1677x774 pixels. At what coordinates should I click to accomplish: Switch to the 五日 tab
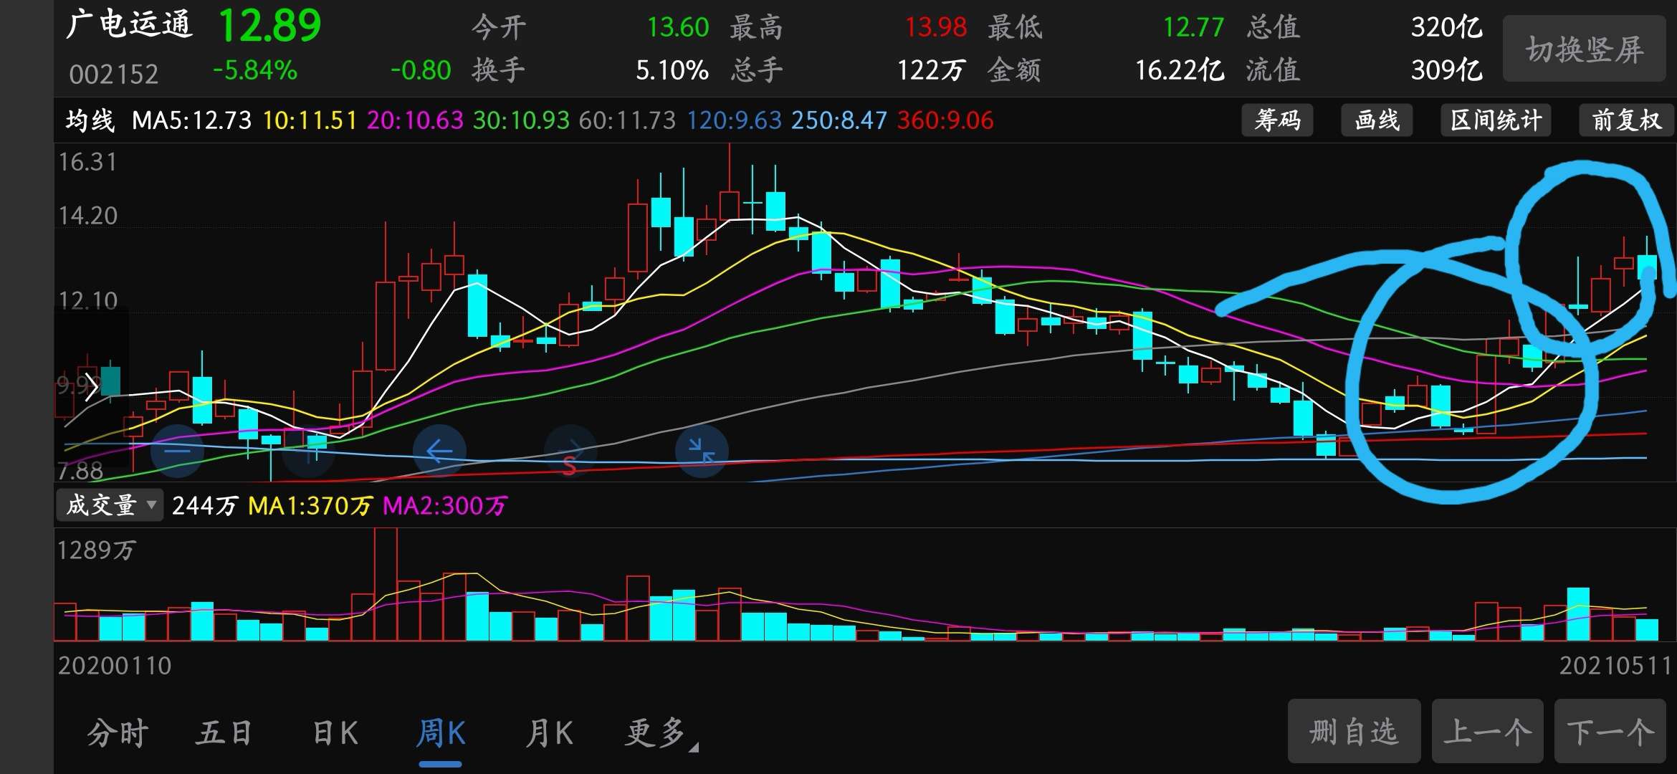224,733
